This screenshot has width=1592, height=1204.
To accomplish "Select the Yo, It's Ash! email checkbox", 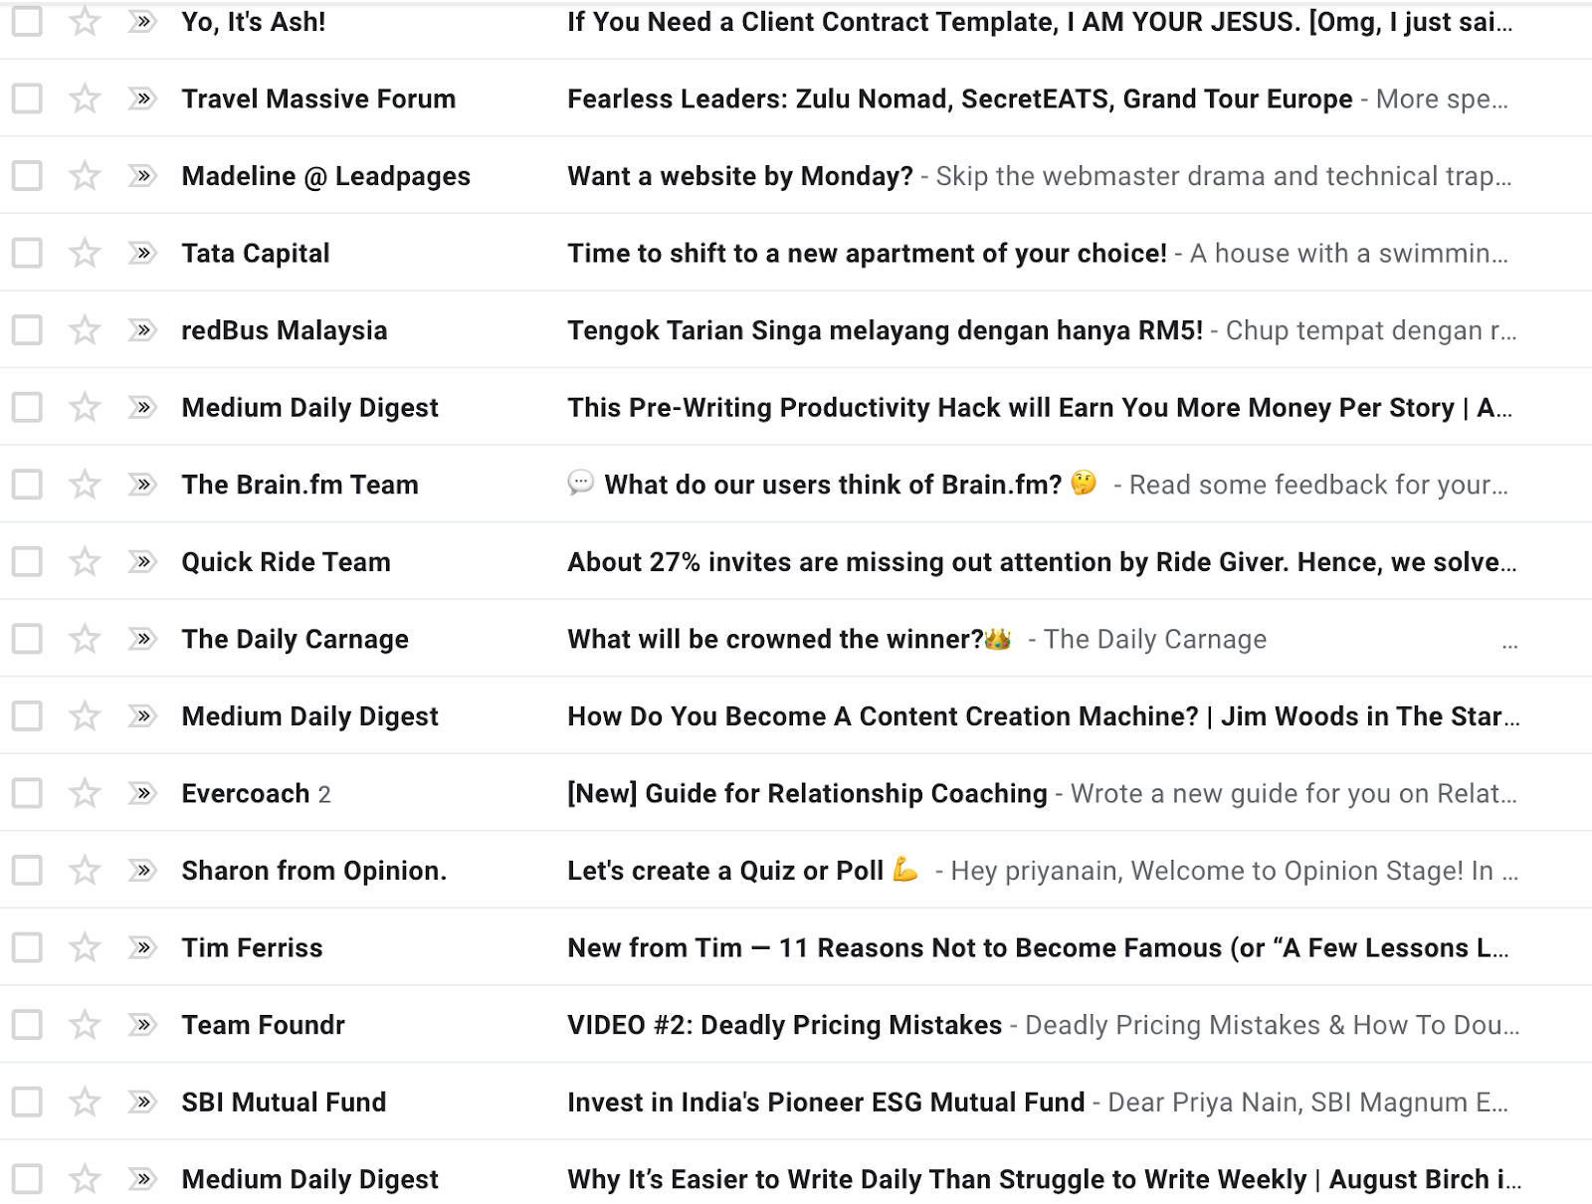I will pyautogui.click(x=27, y=21).
